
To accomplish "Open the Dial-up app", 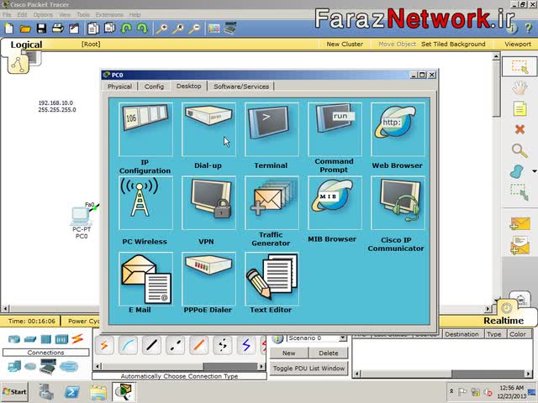I will coord(208,129).
